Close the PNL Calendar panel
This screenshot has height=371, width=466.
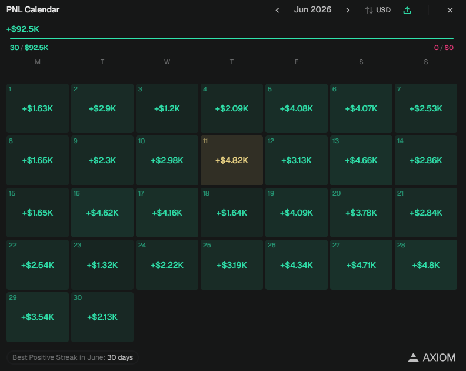click(x=450, y=10)
